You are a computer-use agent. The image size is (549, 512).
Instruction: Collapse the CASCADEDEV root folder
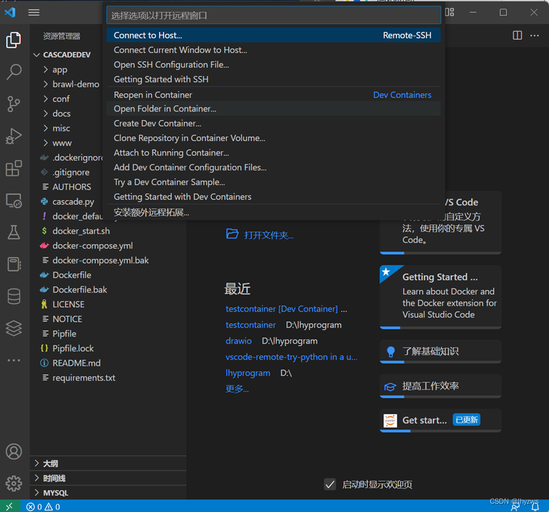(36, 55)
